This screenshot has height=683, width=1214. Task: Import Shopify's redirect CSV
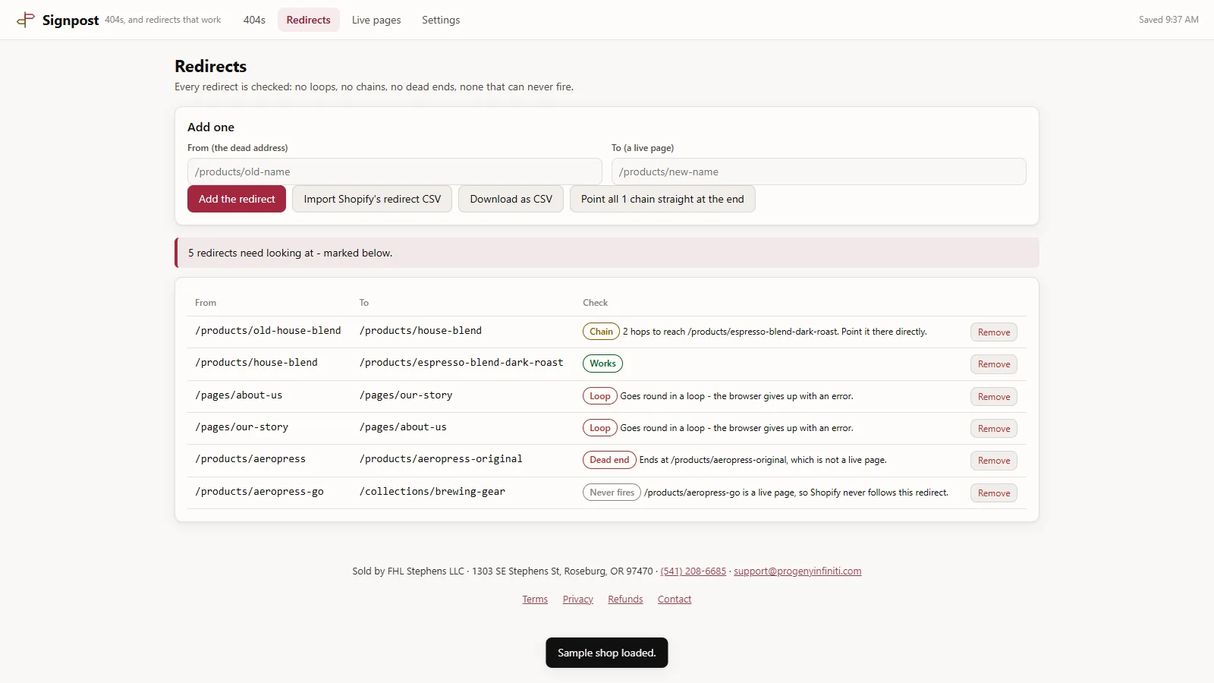coord(372,199)
